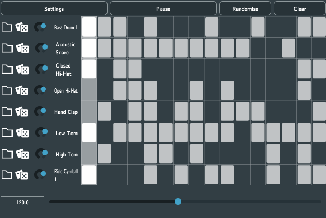Click the dice icon for Low Tom

coord(22,132)
